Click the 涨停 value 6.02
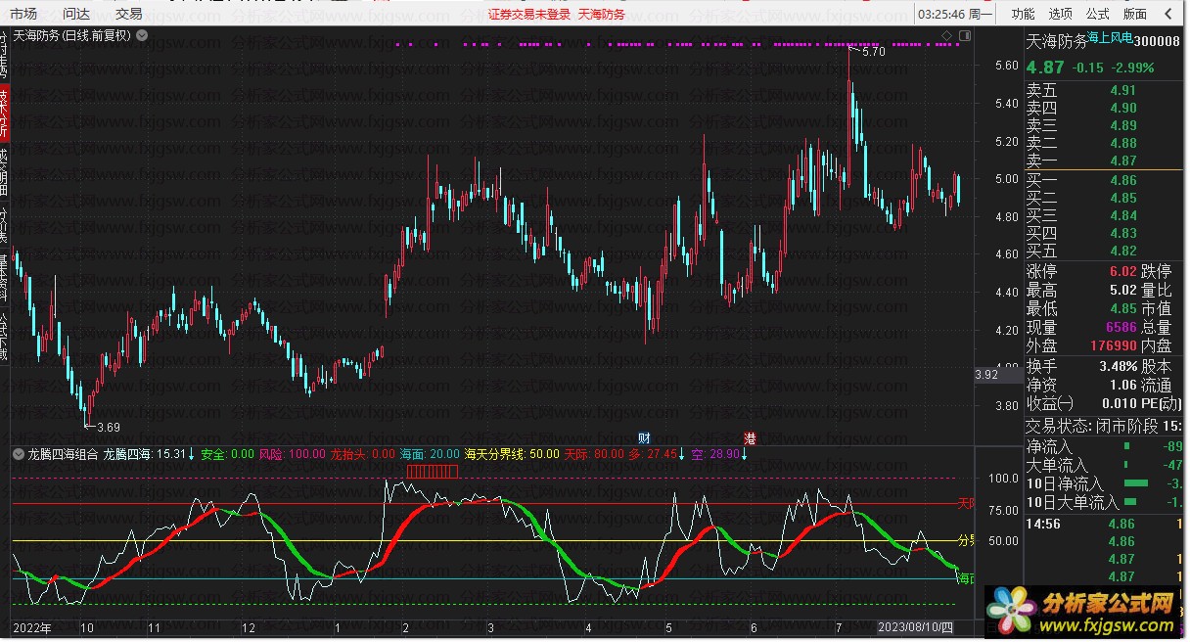1190x642 pixels. coord(1123,272)
